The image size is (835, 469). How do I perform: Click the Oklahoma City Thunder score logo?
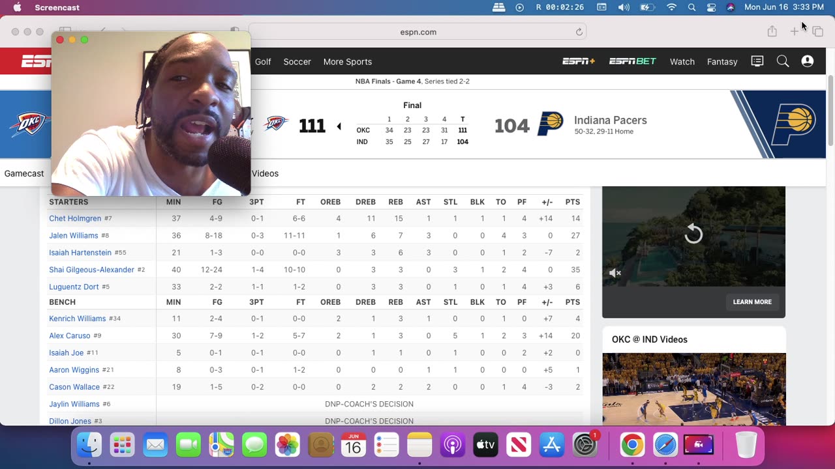click(277, 123)
